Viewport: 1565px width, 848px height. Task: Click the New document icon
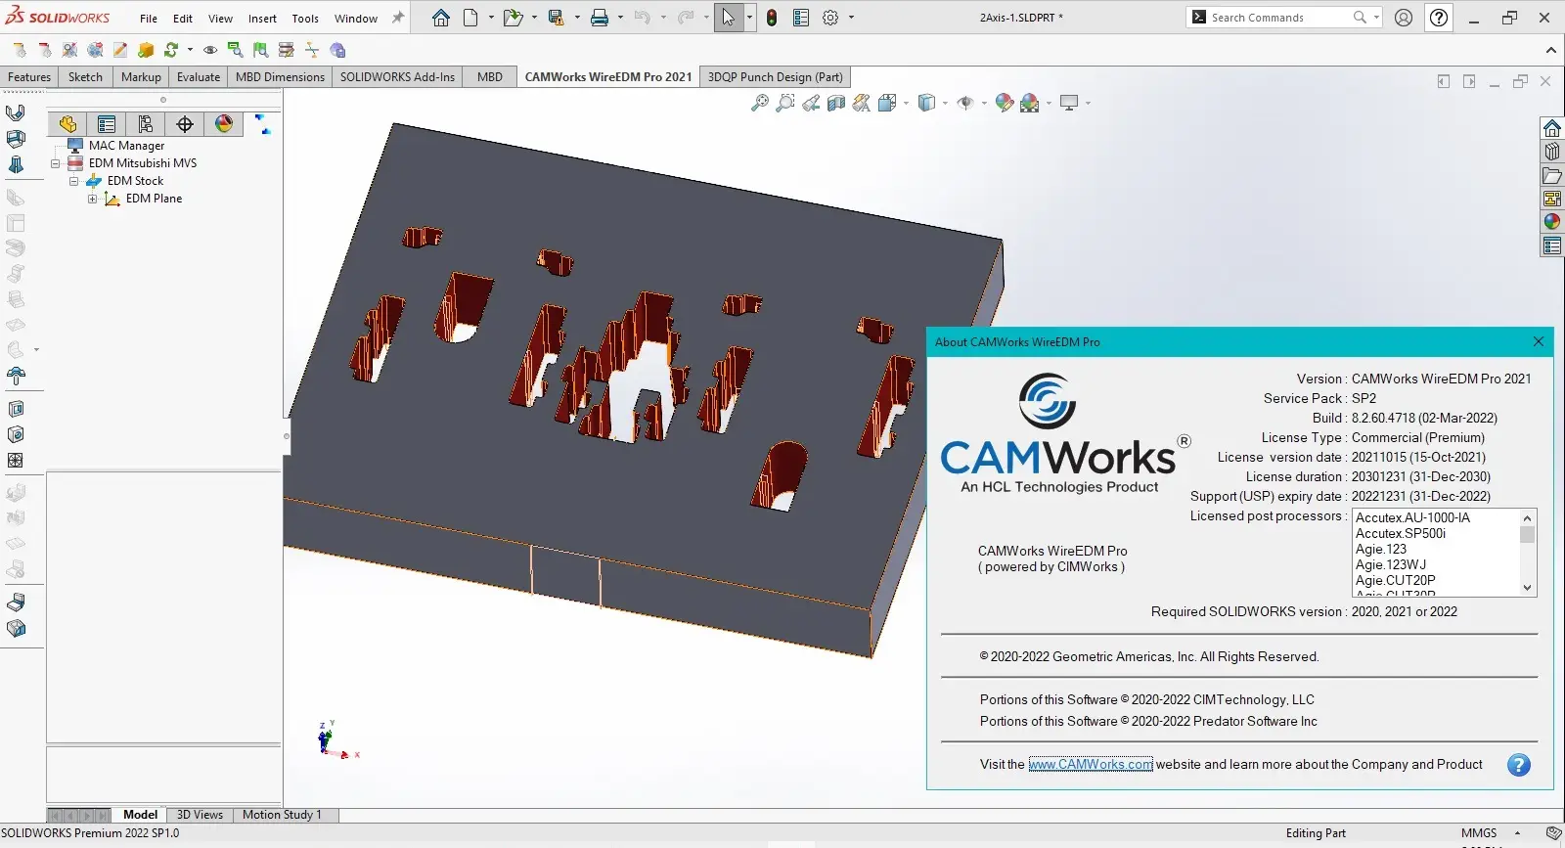pos(470,18)
